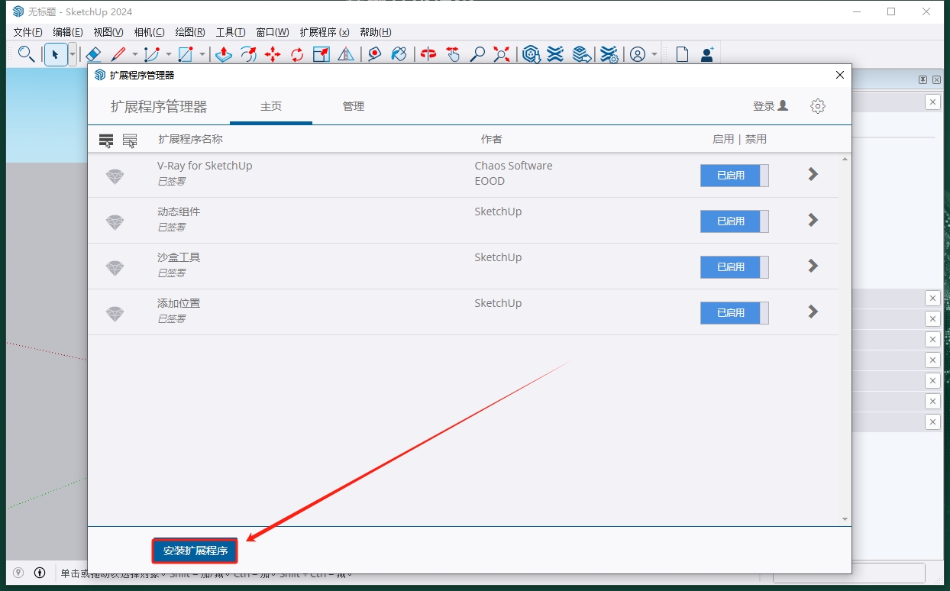Expand 沙盒工具 extension details
950x591 pixels.
(x=813, y=266)
